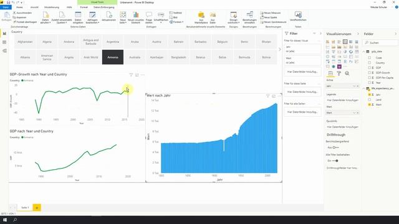Switch to the Format ribbon tab
Viewport: 399px width, 224px height.
84,7
